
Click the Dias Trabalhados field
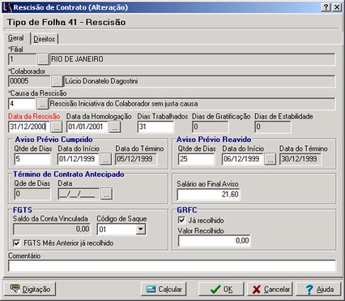[x=155, y=127]
